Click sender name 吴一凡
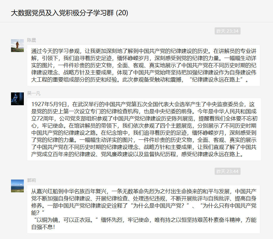 point(34,93)
